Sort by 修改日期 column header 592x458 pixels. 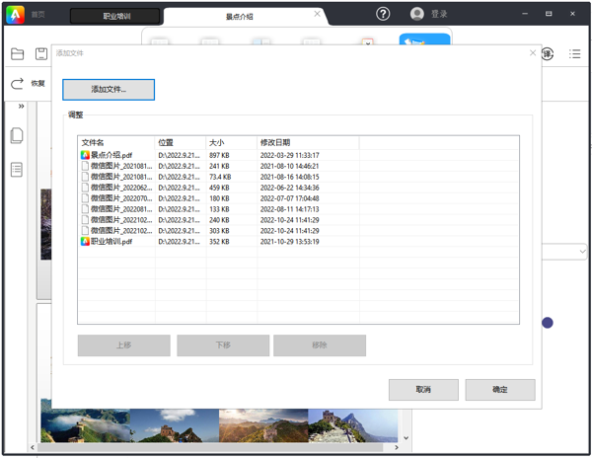click(306, 142)
